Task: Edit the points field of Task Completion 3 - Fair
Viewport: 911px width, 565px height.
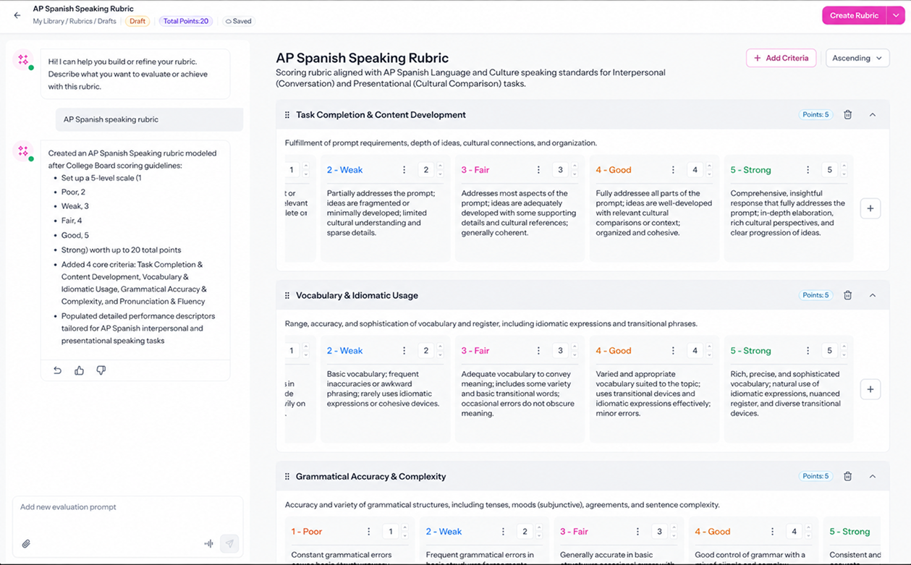Action: (559, 170)
